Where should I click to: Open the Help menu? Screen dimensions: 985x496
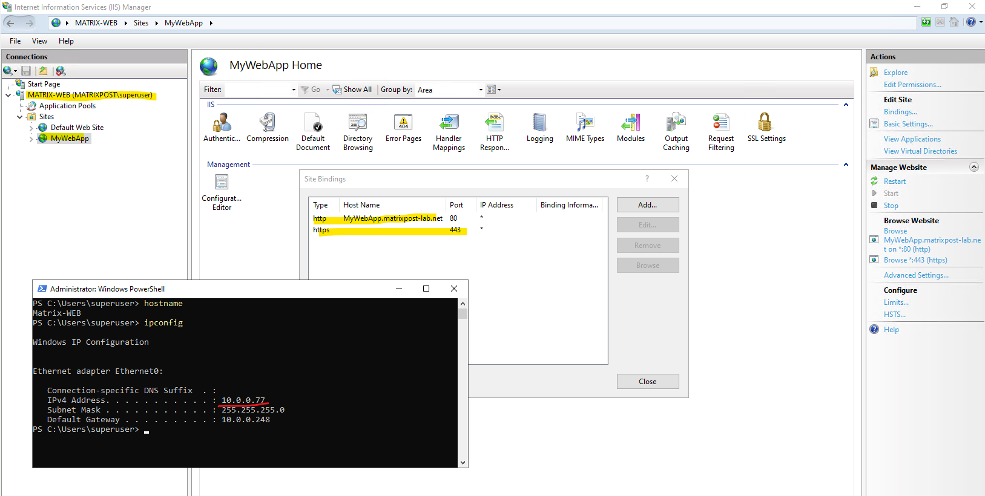[x=66, y=41]
